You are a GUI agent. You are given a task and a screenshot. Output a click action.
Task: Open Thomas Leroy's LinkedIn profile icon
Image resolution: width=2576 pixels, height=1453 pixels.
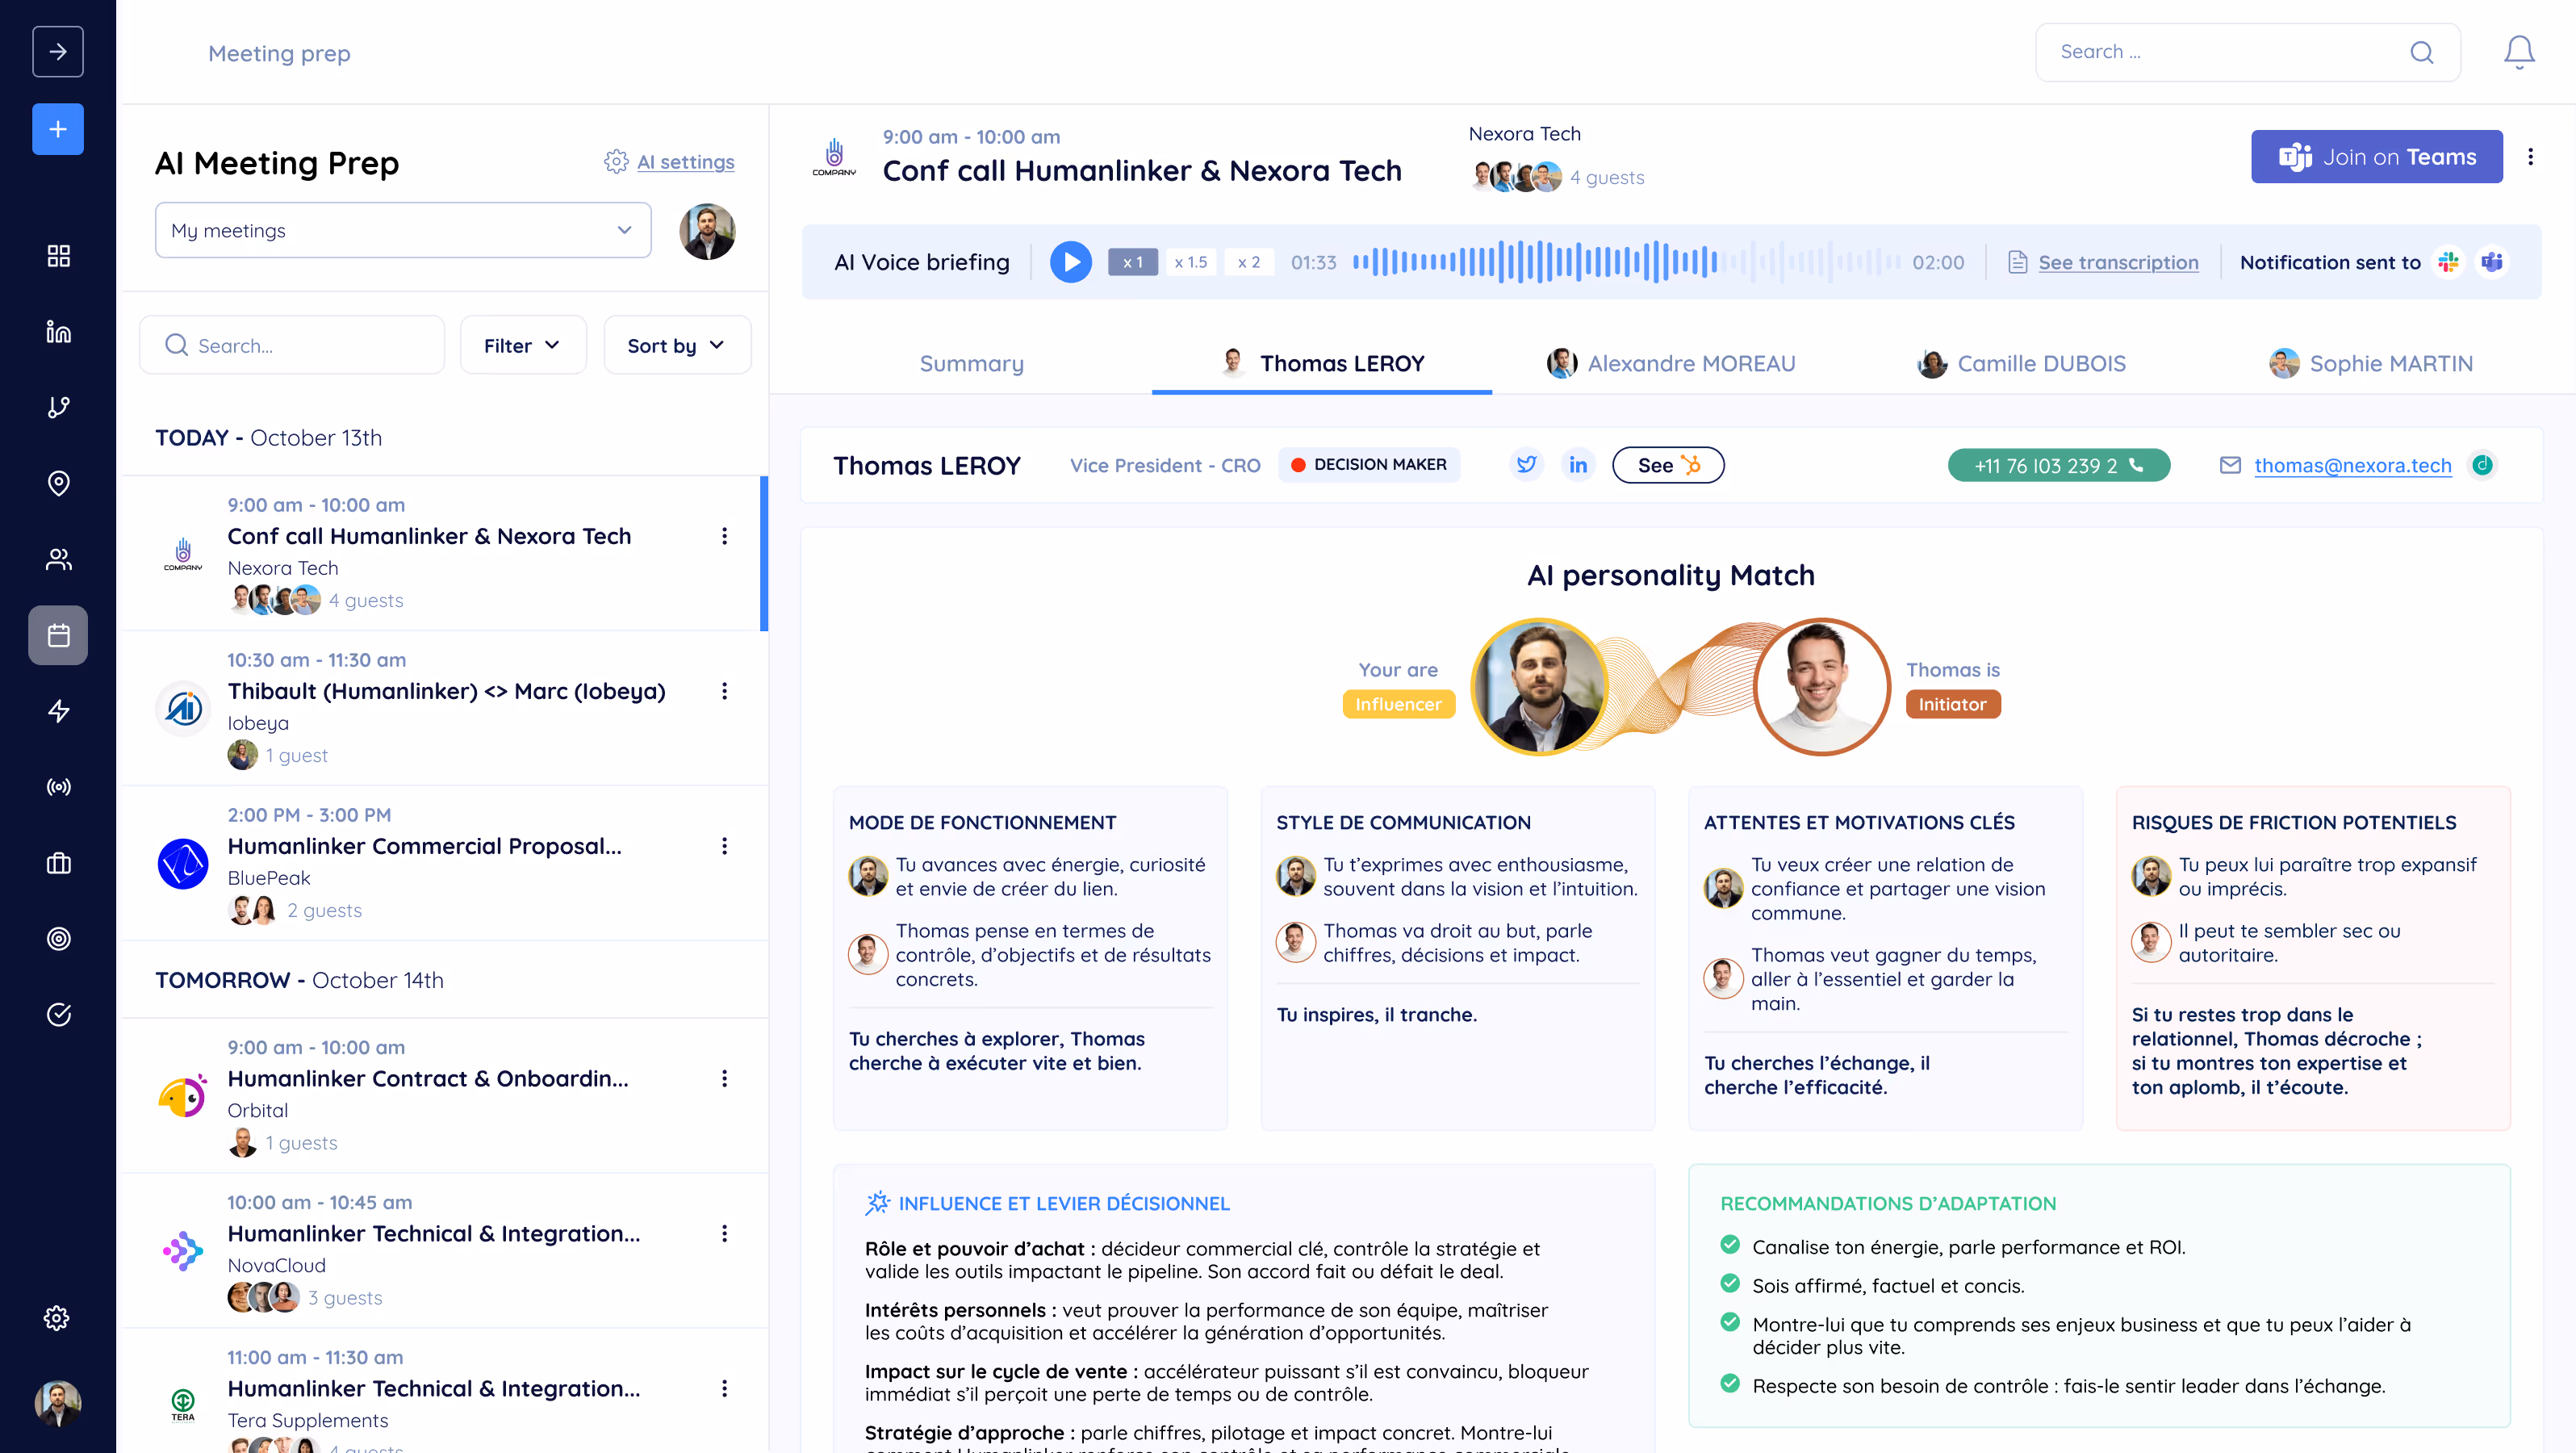(1578, 465)
